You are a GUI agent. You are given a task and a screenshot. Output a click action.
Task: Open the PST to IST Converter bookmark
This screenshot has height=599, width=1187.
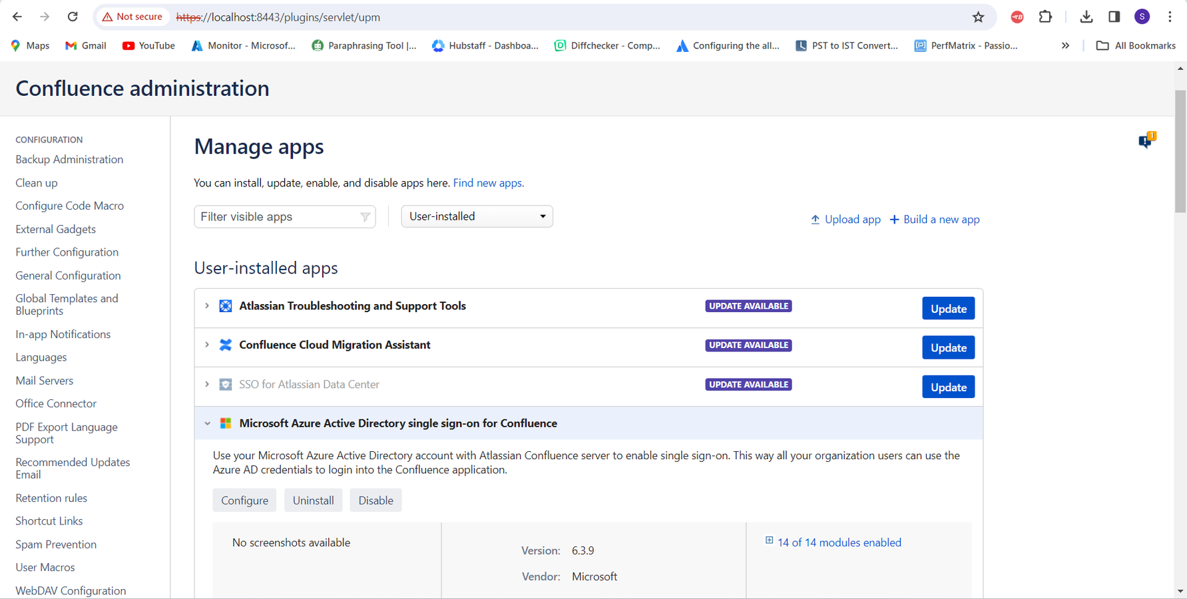tap(847, 45)
